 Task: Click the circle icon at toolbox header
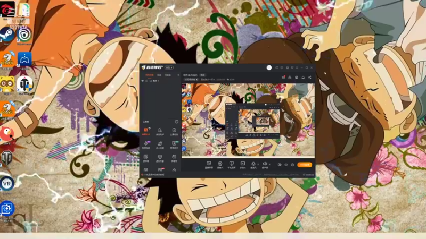coord(177,122)
